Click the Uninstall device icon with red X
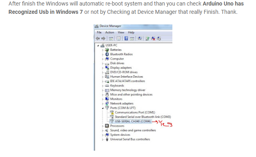This screenshot has height=157, width=256. click(153, 39)
